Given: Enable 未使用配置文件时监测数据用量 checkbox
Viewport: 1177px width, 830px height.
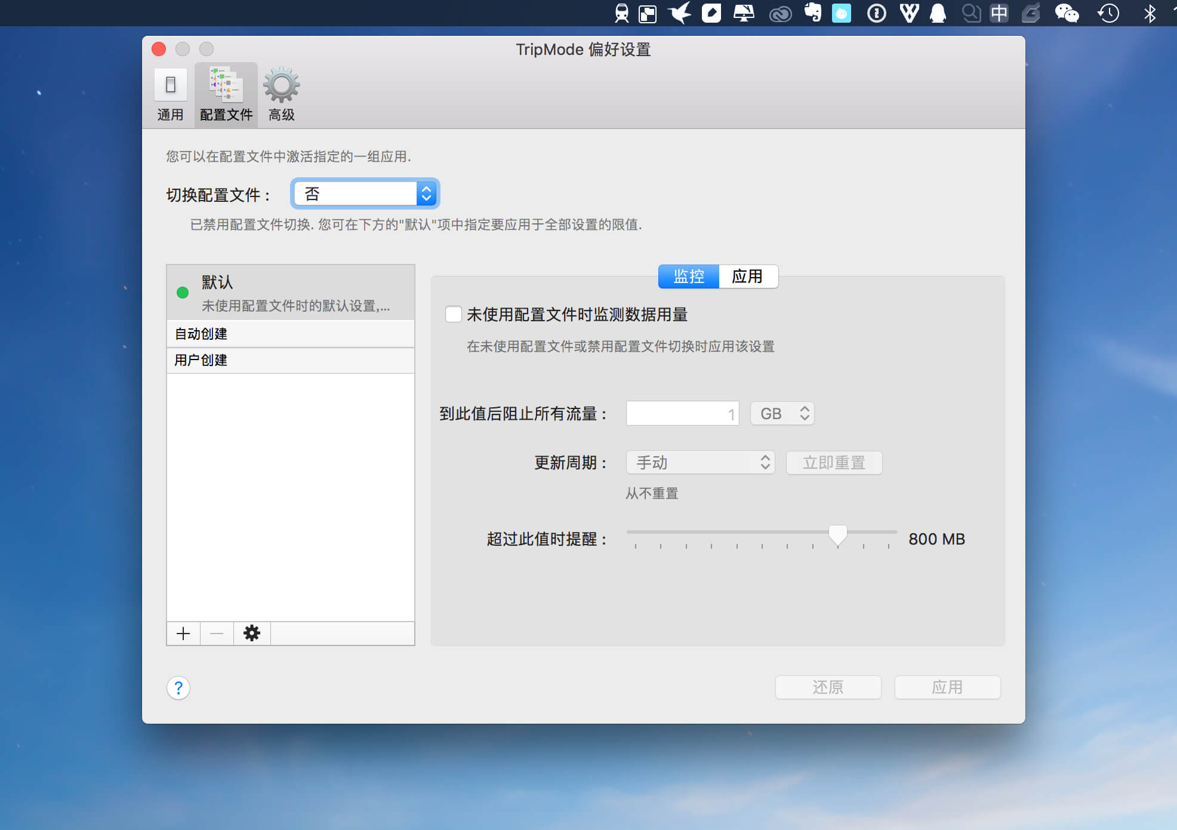Looking at the screenshot, I should tap(454, 314).
